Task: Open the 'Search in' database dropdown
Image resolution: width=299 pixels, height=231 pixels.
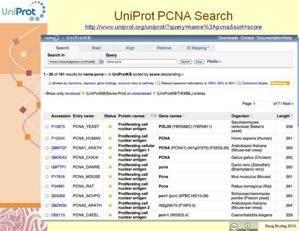Action: (x=75, y=62)
